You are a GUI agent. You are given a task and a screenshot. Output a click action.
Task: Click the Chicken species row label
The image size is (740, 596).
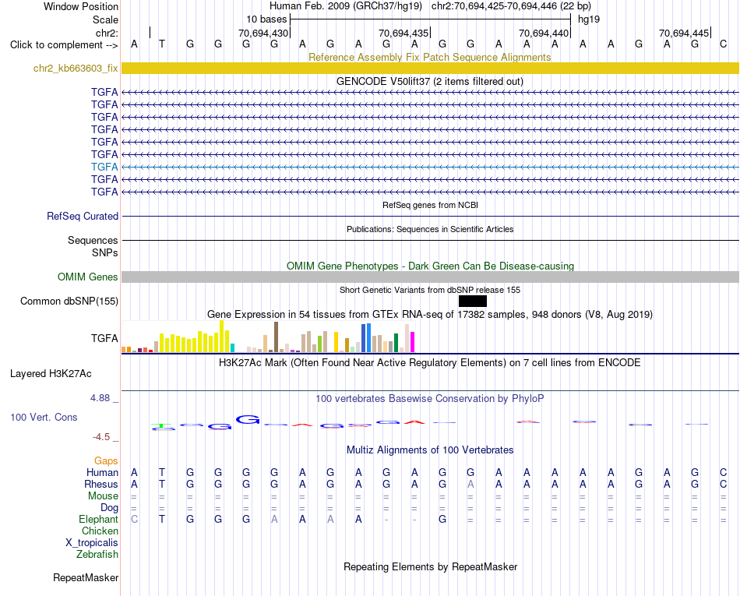pos(100,531)
